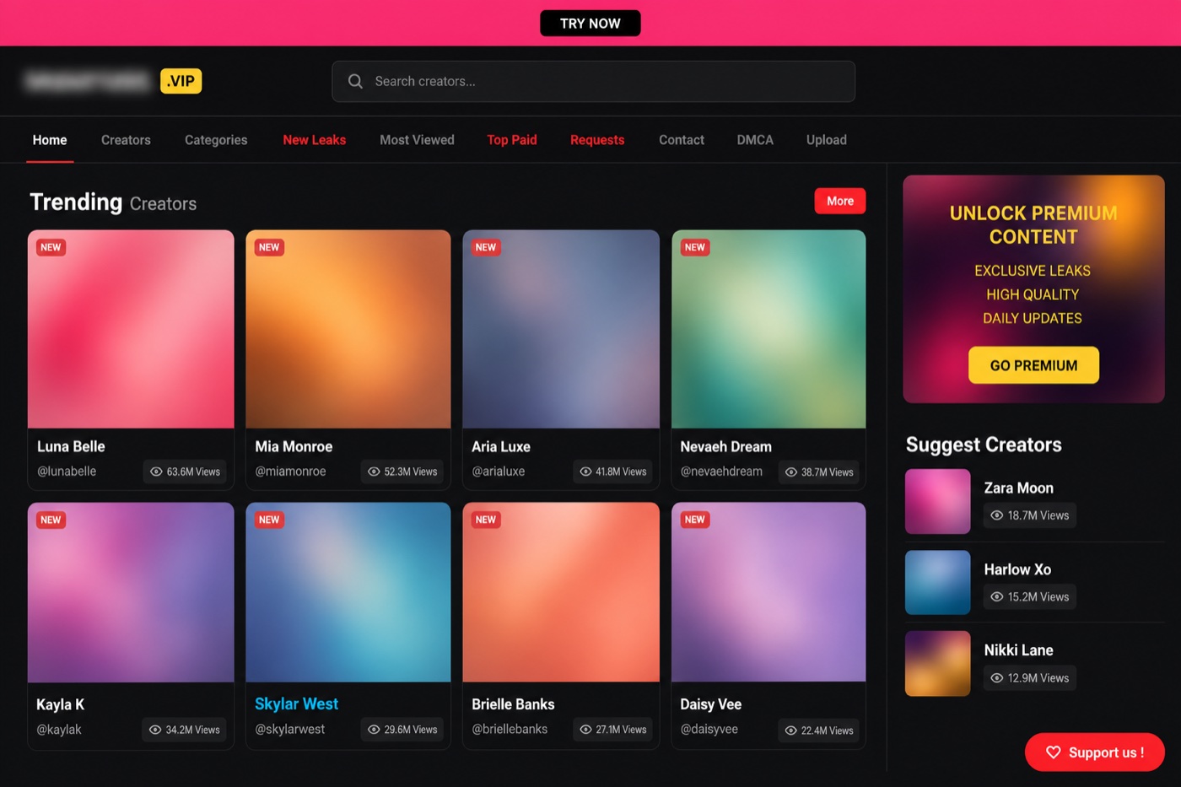Open the Nikki Lane suggested creator name
The width and height of the screenshot is (1181, 787).
[1018, 650]
